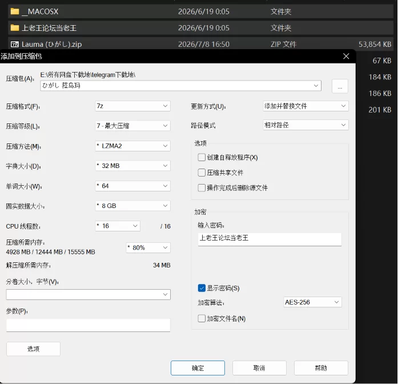Enable 压缩共享文件 checkbox
The image size is (398, 384).
pyautogui.click(x=202, y=173)
